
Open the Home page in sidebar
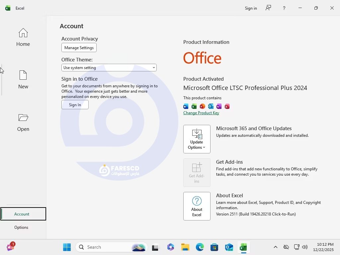pos(23,38)
